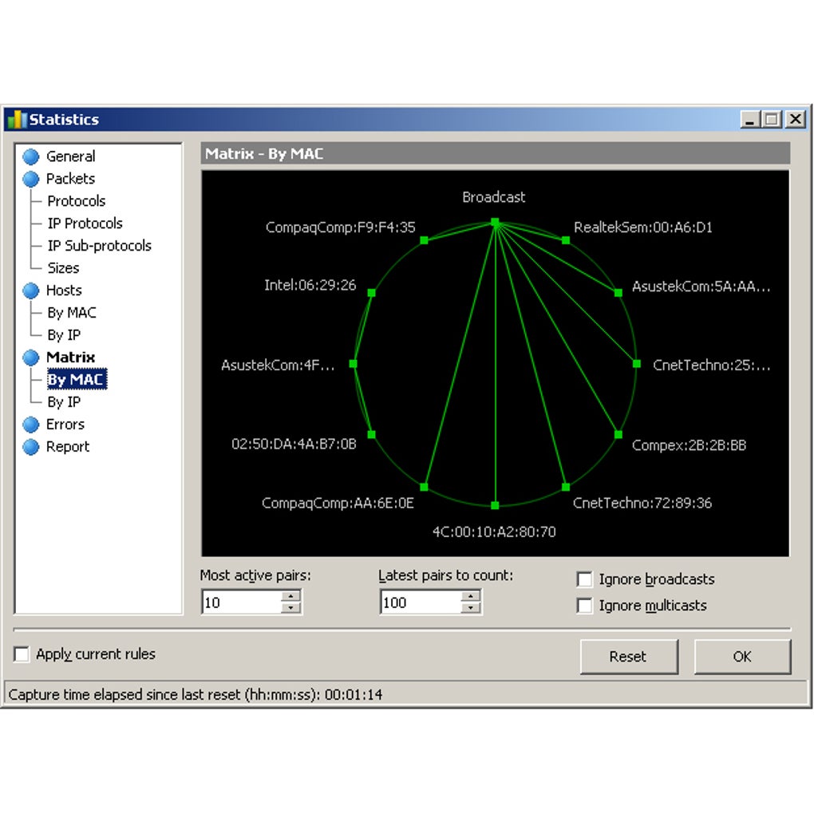Viewport: 814px width, 814px height.
Task: Click the Reset button
Action: [629, 657]
